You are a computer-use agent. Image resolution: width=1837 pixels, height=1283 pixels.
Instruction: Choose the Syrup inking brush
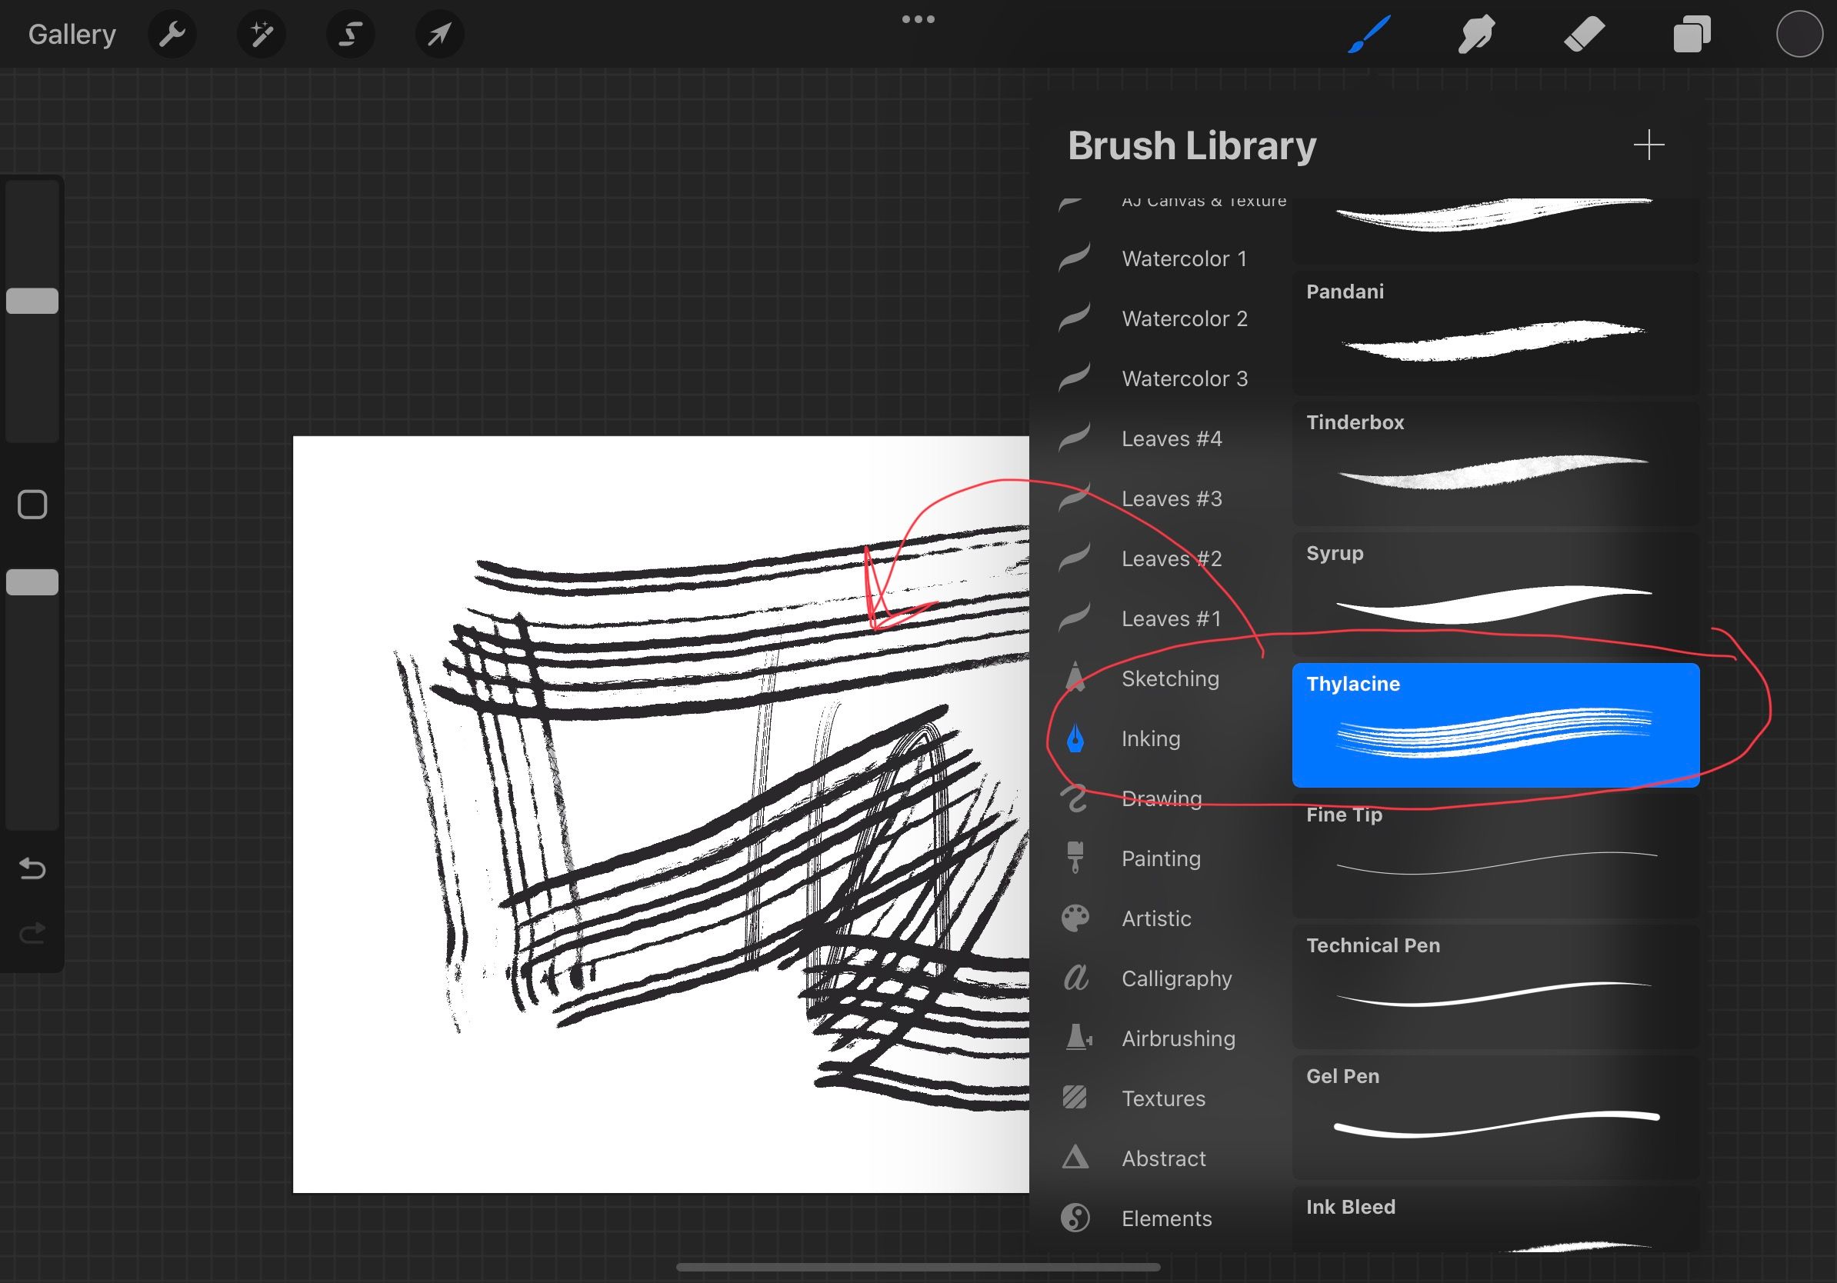point(1495,594)
